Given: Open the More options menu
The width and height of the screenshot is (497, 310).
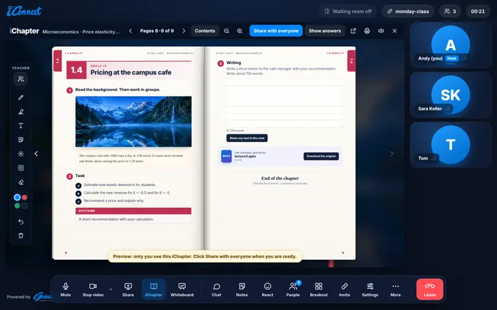Looking at the screenshot, I should pyautogui.click(x=396, y=289).
